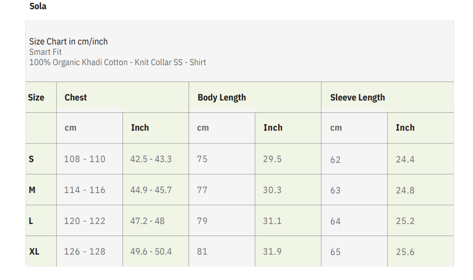
Task: Select the "Size Chart in cm/inch" heading
Action: 68,42
